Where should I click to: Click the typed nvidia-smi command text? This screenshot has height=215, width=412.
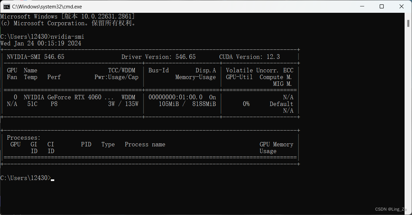click(67, 37)
